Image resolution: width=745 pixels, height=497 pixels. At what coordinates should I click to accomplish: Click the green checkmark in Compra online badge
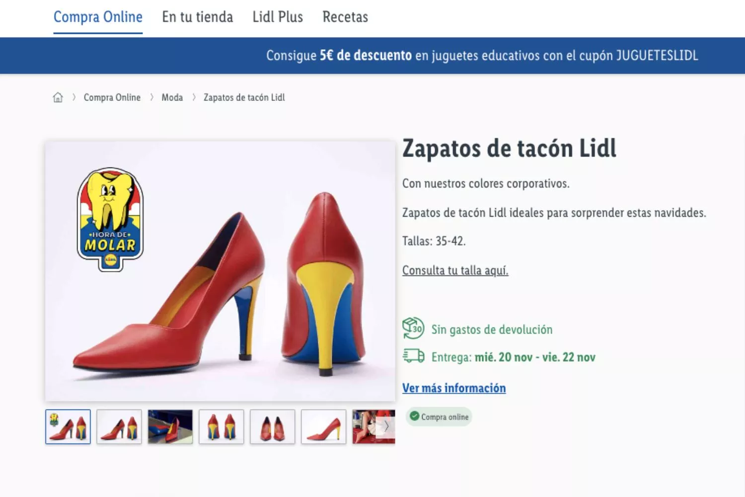pos(415,416)
